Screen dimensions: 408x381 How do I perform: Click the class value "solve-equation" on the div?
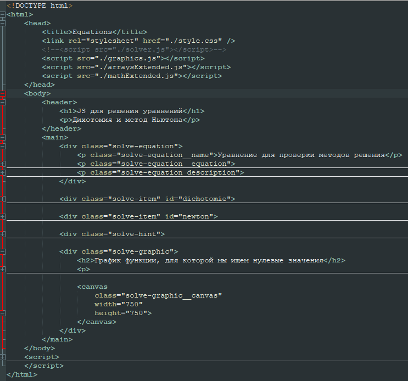(x=143, y=147)
